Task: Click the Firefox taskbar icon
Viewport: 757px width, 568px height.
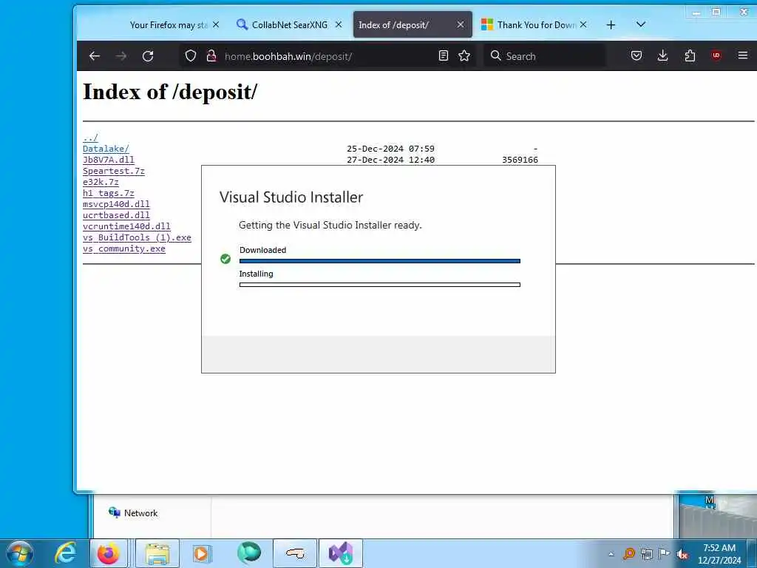Action: [109, 553]
